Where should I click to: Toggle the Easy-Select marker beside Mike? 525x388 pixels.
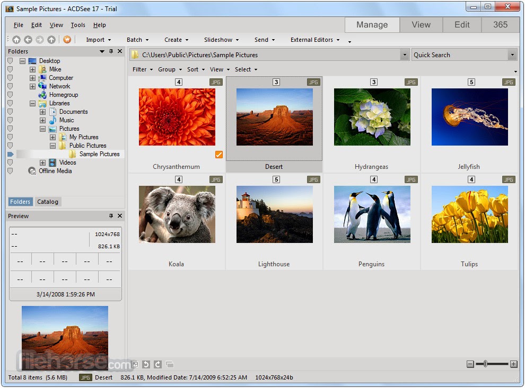pyautogui.click(x=10, y=69)
